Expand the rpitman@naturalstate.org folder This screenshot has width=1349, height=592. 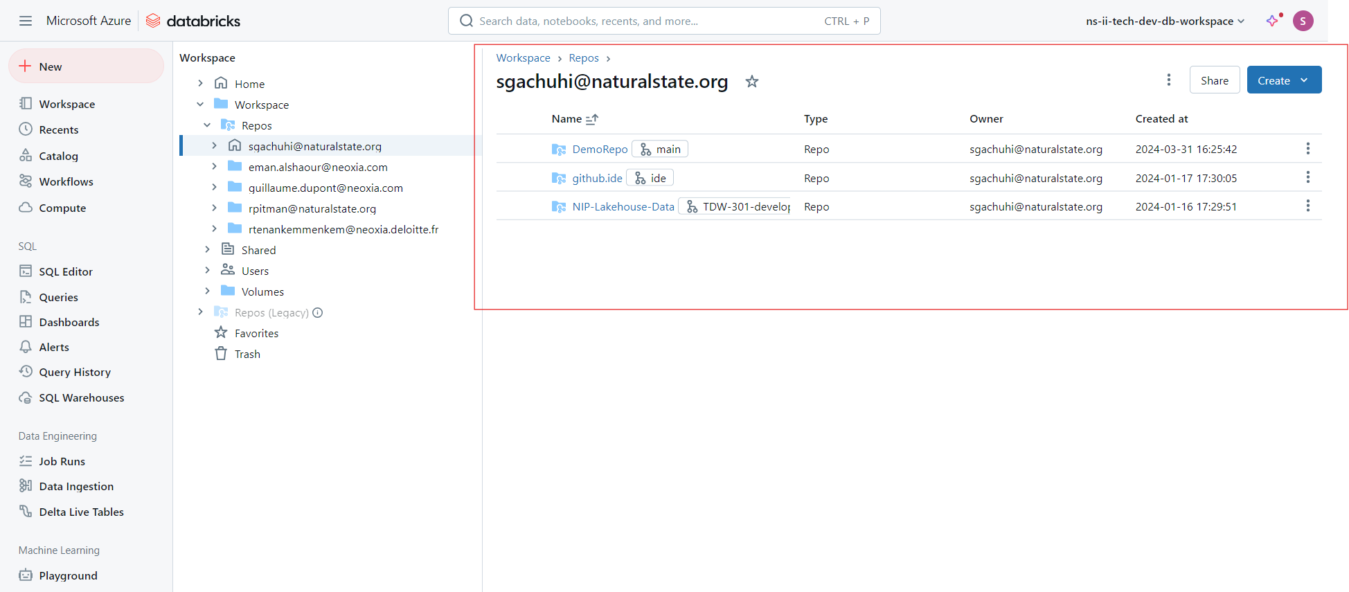(214, 208)
